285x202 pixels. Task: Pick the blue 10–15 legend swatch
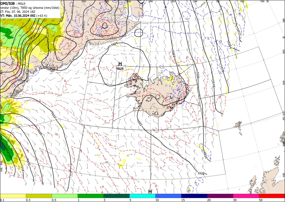click(x=168, y=196)
